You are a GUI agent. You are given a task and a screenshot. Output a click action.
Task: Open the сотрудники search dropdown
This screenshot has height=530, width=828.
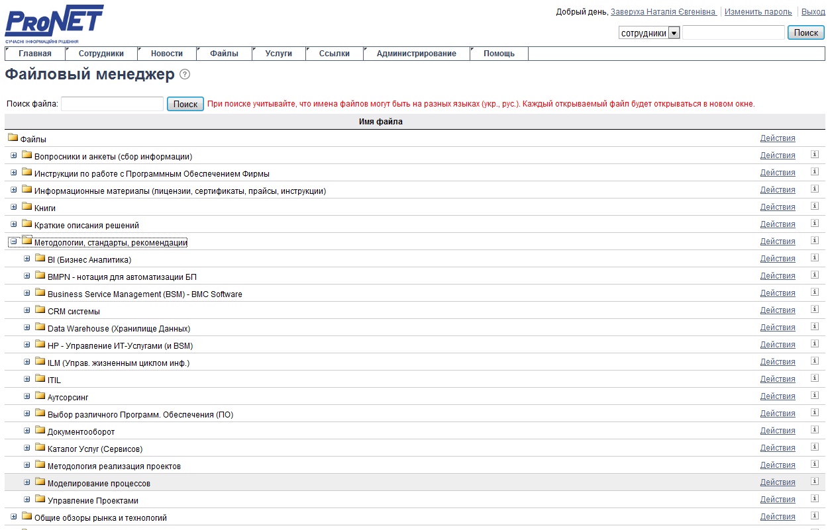[x=674, y=33]
